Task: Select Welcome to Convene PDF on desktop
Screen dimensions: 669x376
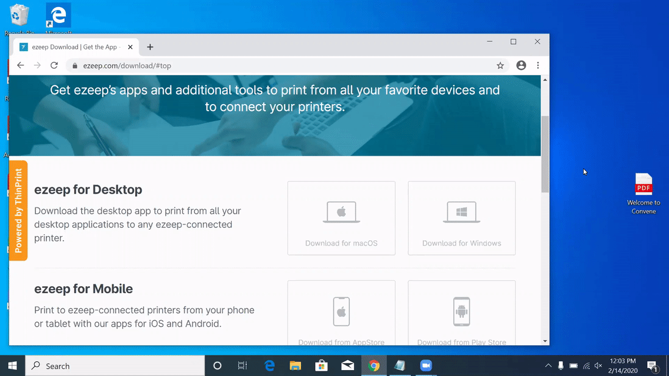Action: [x=643, y=194]
